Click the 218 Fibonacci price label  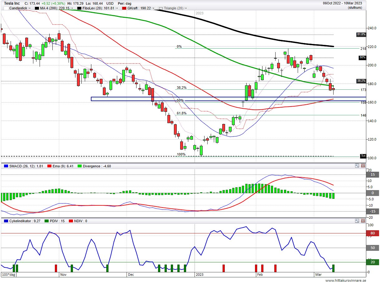point(363,49)
